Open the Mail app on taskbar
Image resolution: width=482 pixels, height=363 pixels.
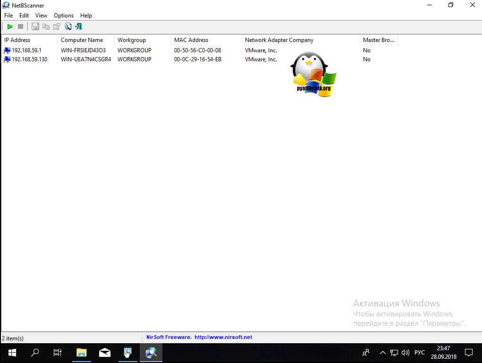coord(104,352)
